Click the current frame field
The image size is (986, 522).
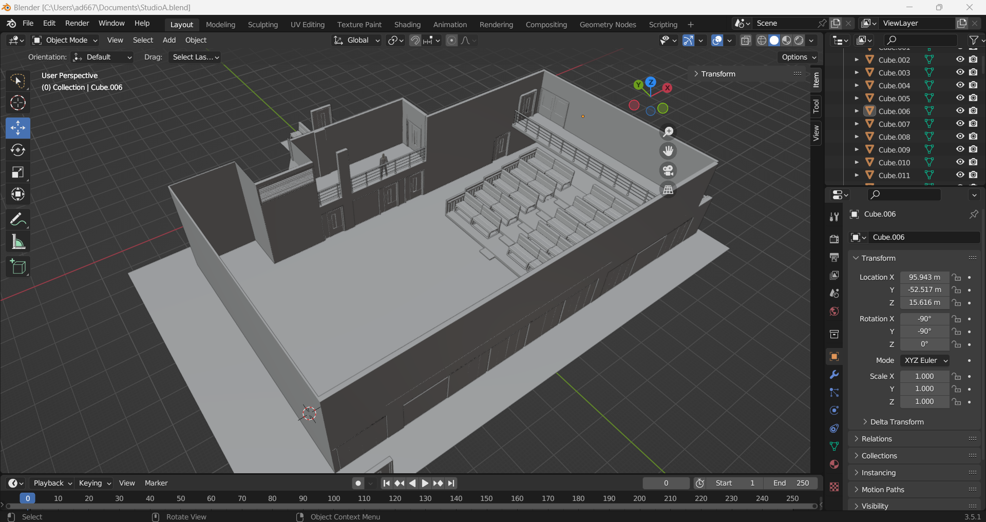(x=666, y=484)
